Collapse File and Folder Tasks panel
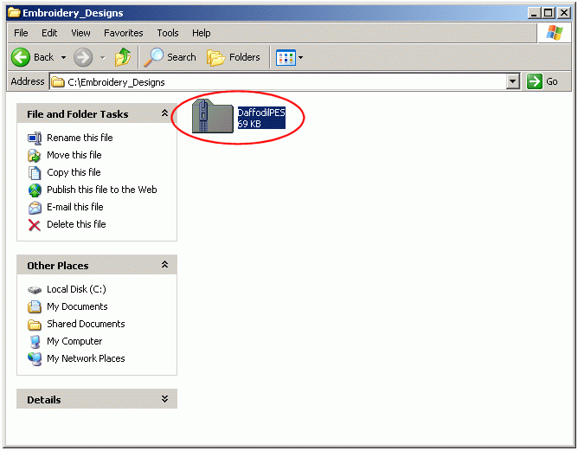 point(164,113)
